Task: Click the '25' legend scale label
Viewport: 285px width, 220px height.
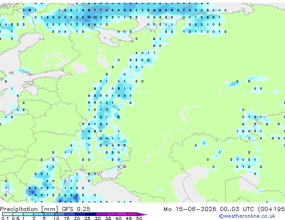Action: point(87,218)
